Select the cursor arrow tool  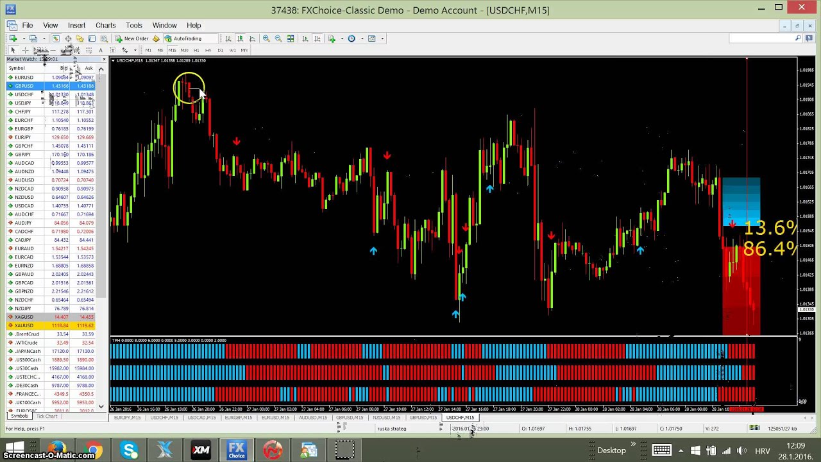point(13,50)
